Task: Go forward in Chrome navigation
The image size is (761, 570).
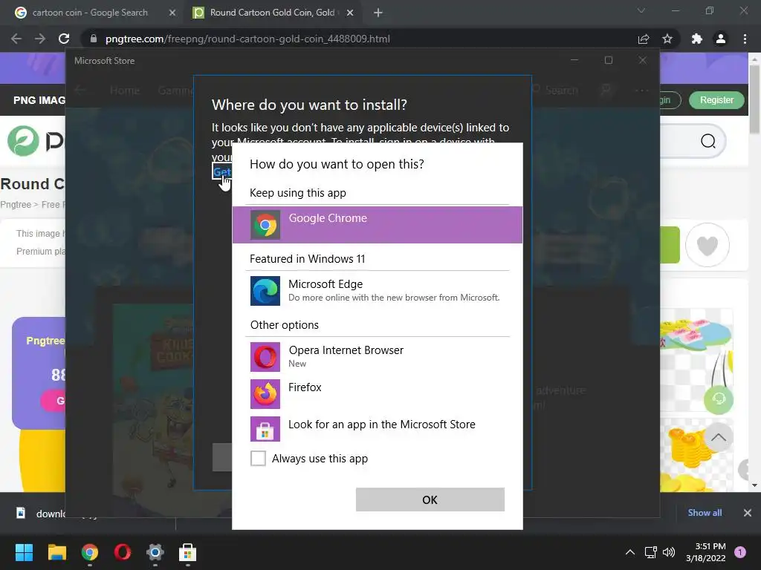Action: point(40,39)
